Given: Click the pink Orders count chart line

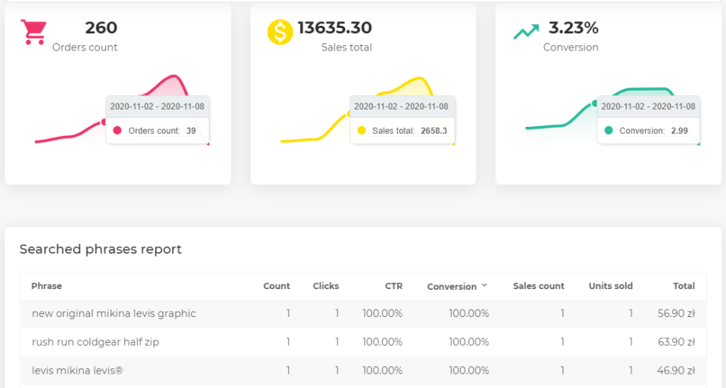Looking at the screenshot, I should click(x=60, y=138).
